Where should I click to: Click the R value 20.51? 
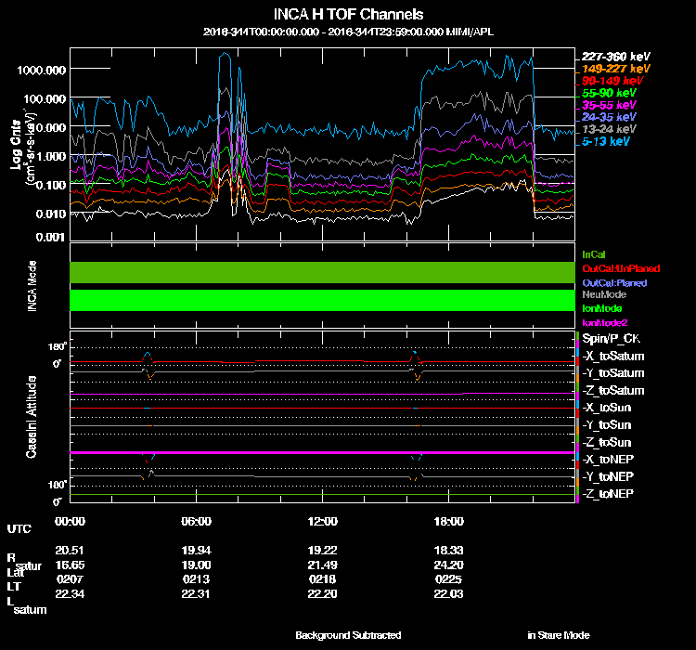70,550
